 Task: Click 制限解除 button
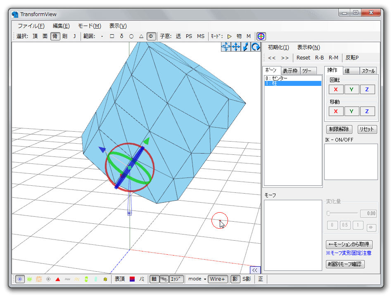click(x=339, y=129)
